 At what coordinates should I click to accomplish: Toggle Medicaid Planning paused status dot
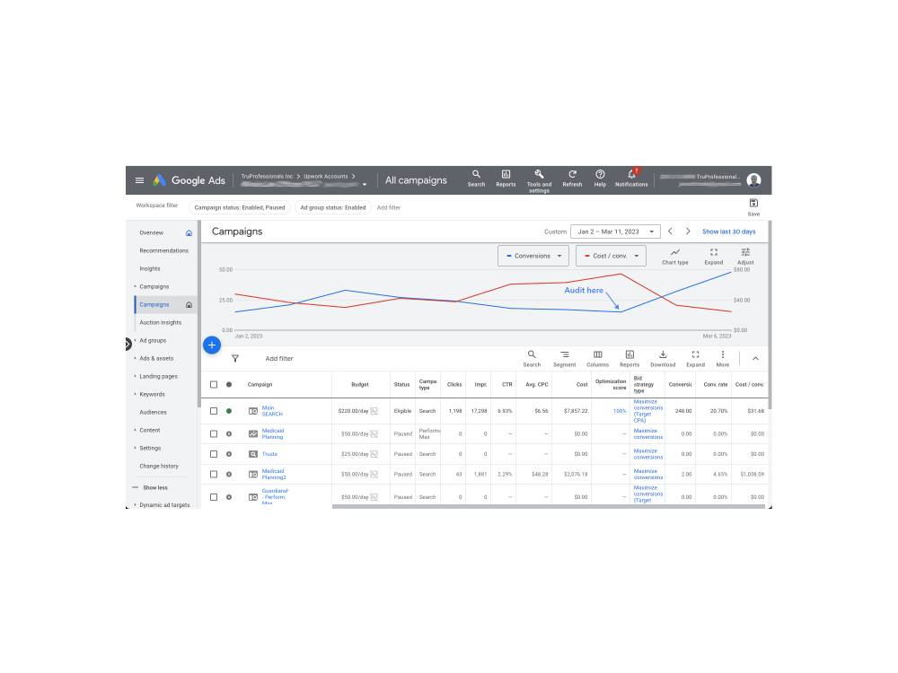tap(229, 433)
